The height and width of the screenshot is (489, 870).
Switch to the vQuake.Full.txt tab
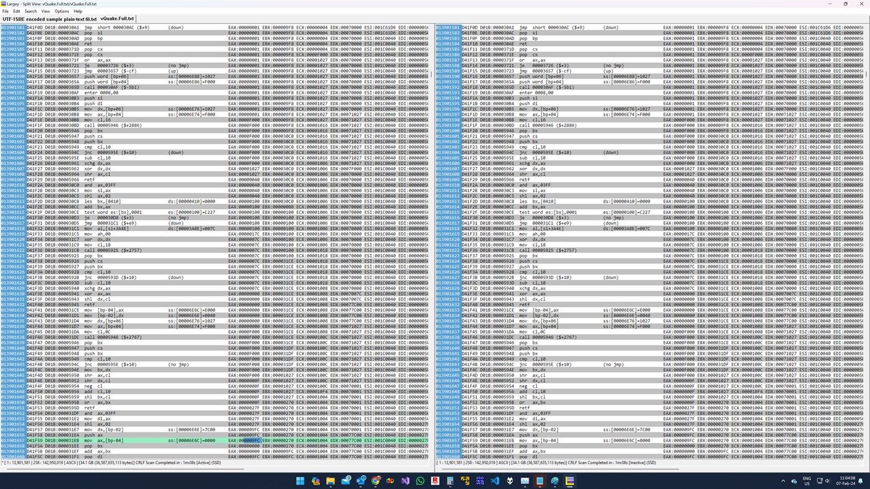click(117, 18)
